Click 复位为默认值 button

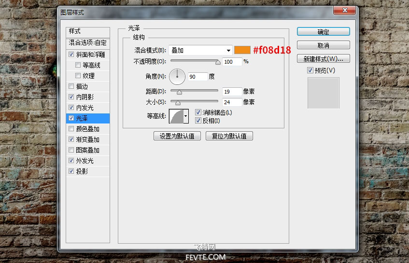(229, 136)
